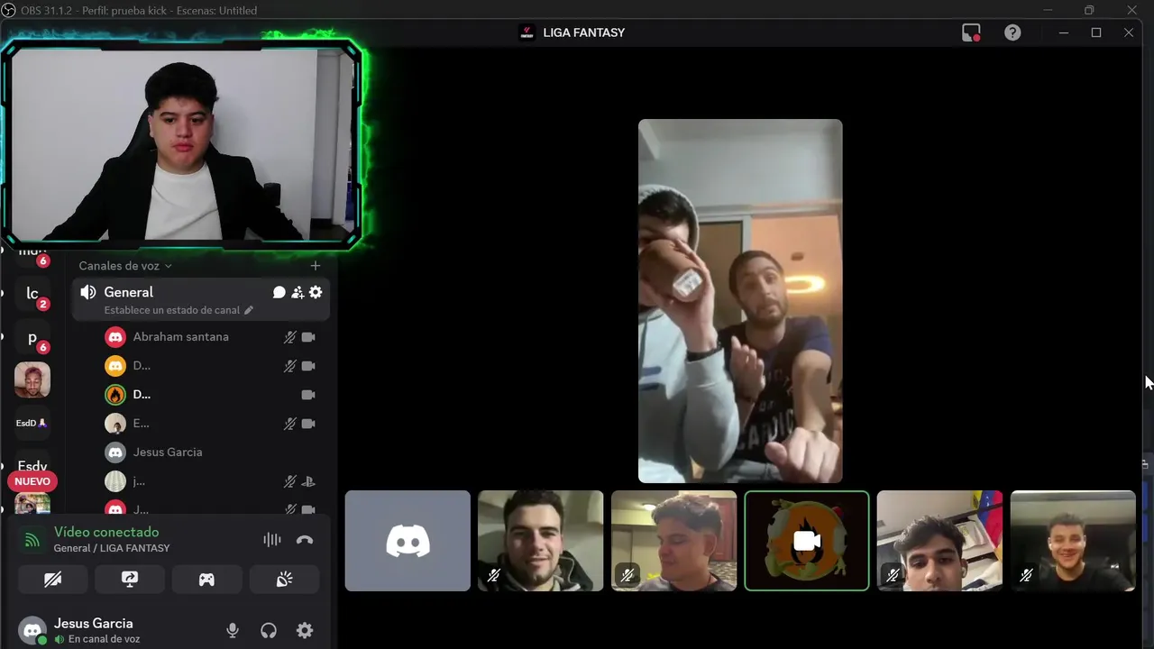
Task: Select the General voice channel
Action: tap(200, 299)
